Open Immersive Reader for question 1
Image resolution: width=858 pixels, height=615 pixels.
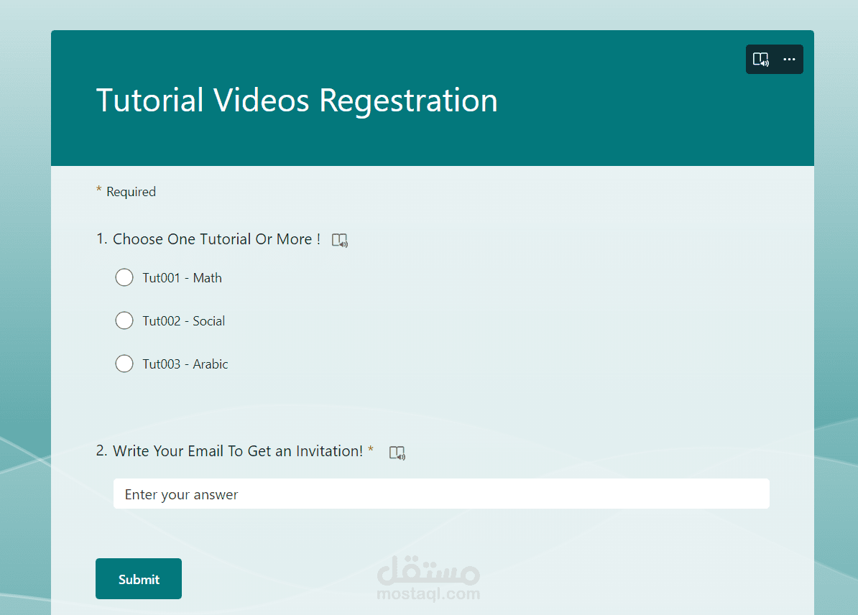[340, 240]
